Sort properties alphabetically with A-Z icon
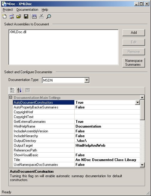 tap(19, 90)
